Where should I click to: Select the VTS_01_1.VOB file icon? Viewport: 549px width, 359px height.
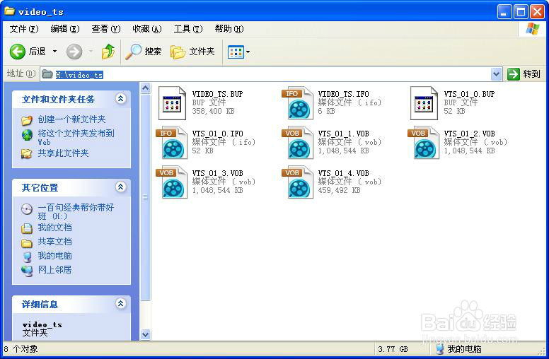pos(298,143)
